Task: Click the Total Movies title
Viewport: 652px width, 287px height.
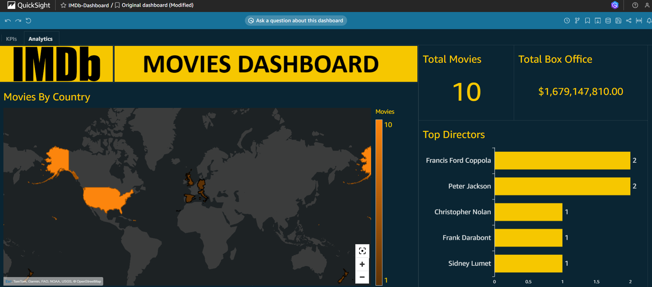Action: (452, 59)
